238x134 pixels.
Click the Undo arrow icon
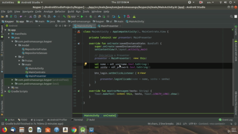[x=21, y=16]
